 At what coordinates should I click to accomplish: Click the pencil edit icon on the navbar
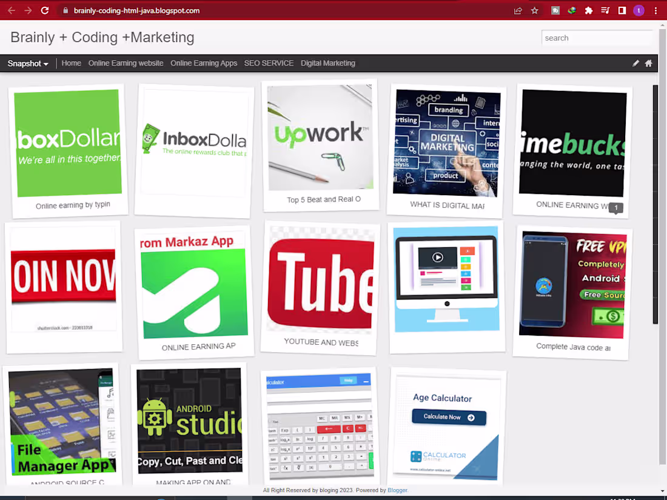(x=635, y=63)
